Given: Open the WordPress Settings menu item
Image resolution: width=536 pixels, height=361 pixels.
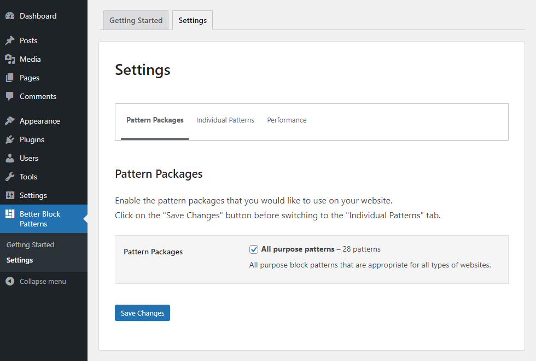Looking at the screenshot, I should point(33,195).
